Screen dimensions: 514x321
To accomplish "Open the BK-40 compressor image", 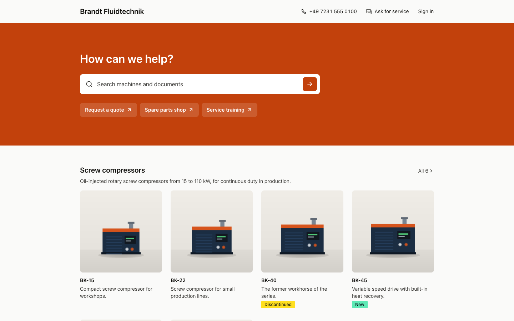I will (x=302, y=231).
